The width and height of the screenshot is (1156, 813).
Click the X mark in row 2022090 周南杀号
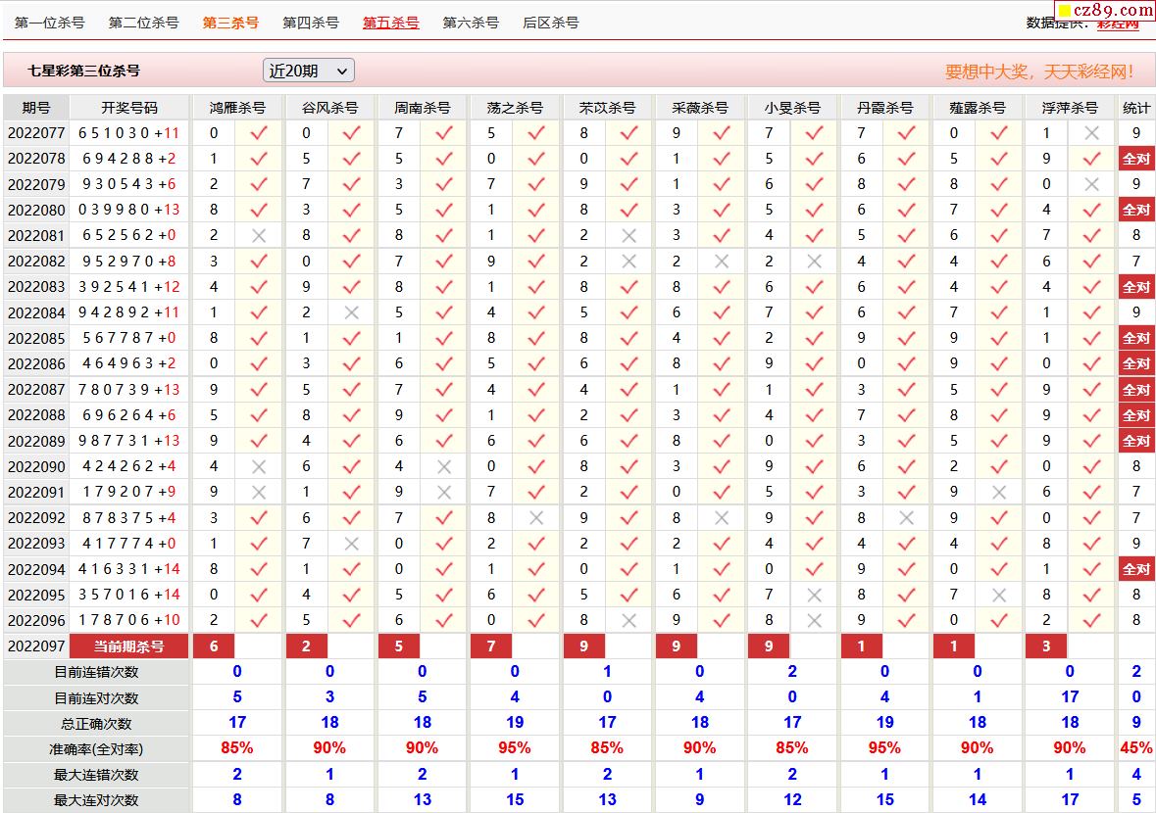point(444,466)
